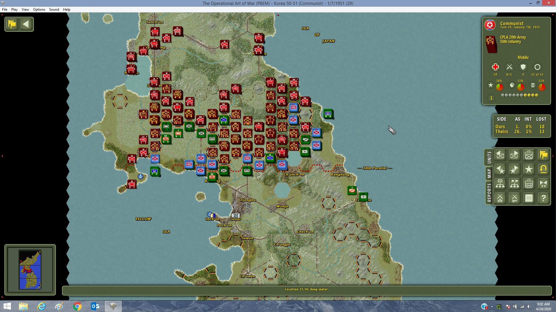The image size is (556, 312).
Task: Open File Explorer from the taskbar
Action: 23,306
